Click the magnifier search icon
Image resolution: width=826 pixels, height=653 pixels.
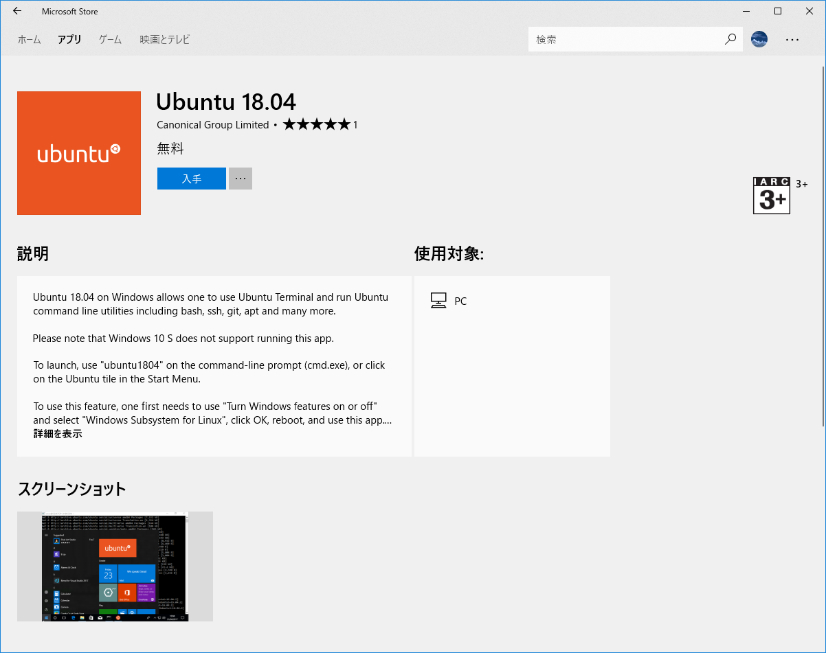pos(730,40)
